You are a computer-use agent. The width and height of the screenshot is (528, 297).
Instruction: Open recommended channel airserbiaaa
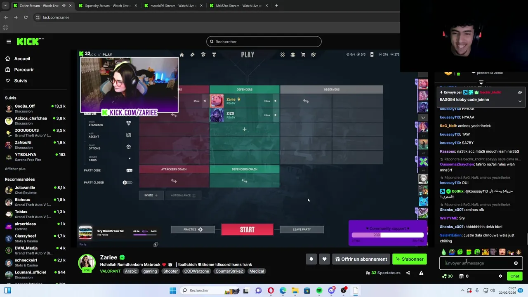click(x=35, y=226)
